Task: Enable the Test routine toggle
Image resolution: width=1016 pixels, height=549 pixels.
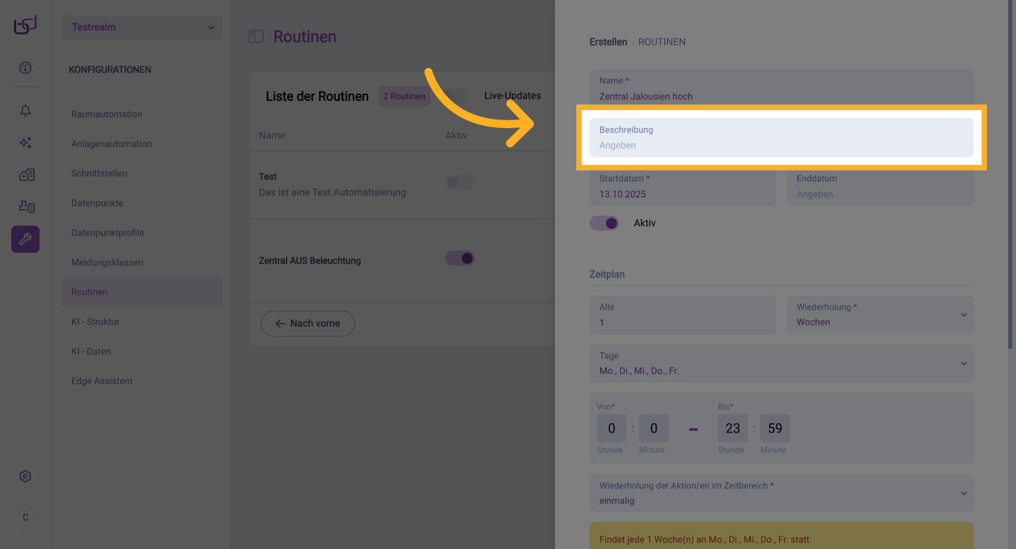Action: pyautogui.click(x=460, y=183)
